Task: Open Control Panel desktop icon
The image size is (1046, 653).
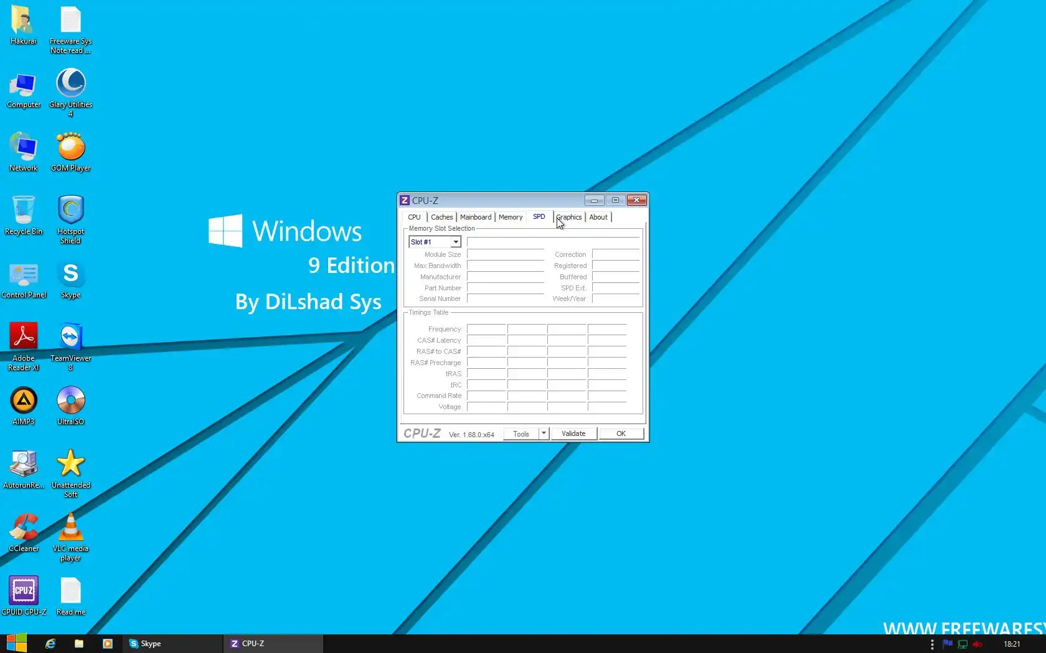Action: (23, 280)
